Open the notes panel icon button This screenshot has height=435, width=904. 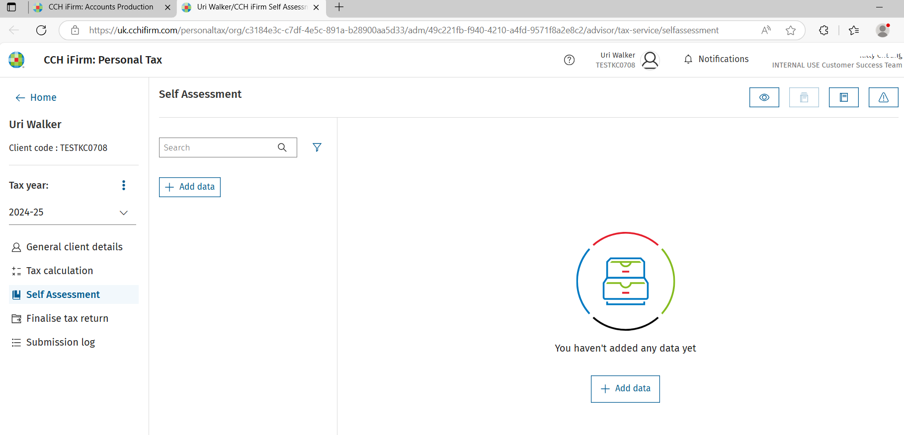pos(843,97)
